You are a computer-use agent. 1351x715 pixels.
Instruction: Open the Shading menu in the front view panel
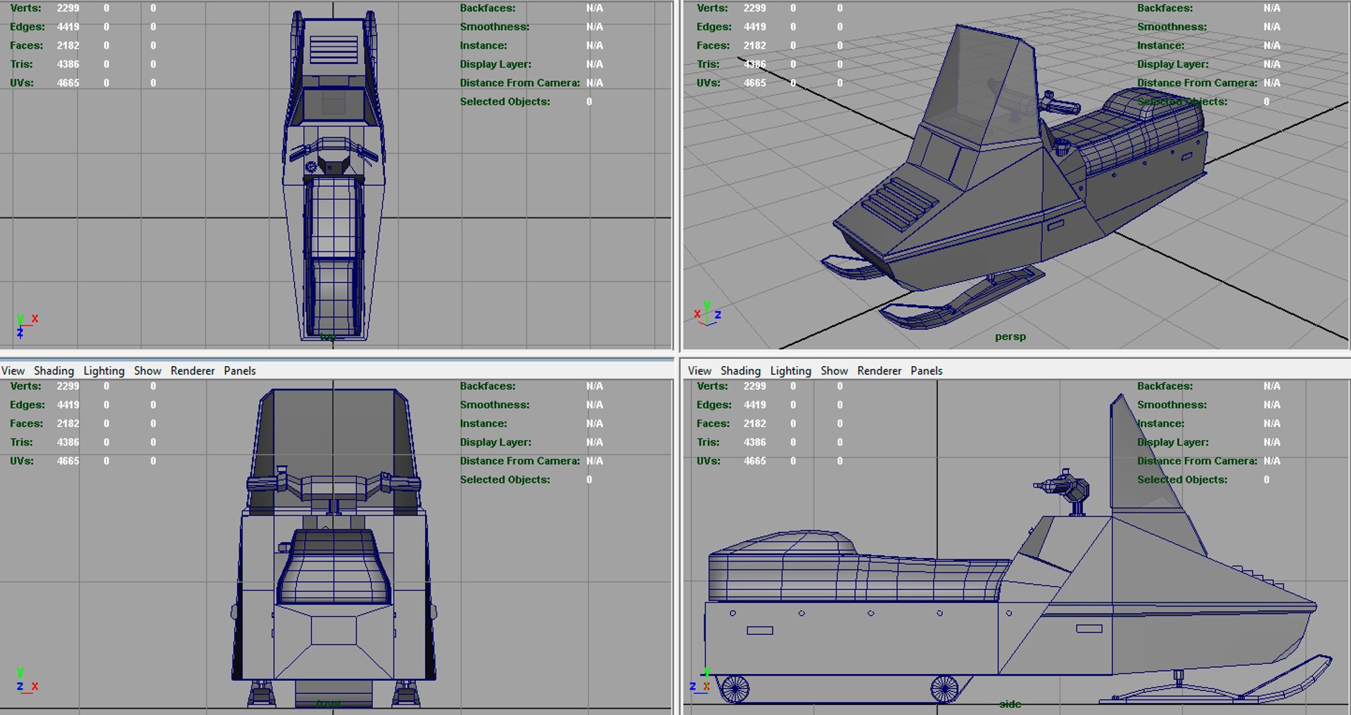(53, 371)
